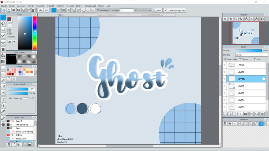Open the Snap menu
269x151 pixels.
50,6
